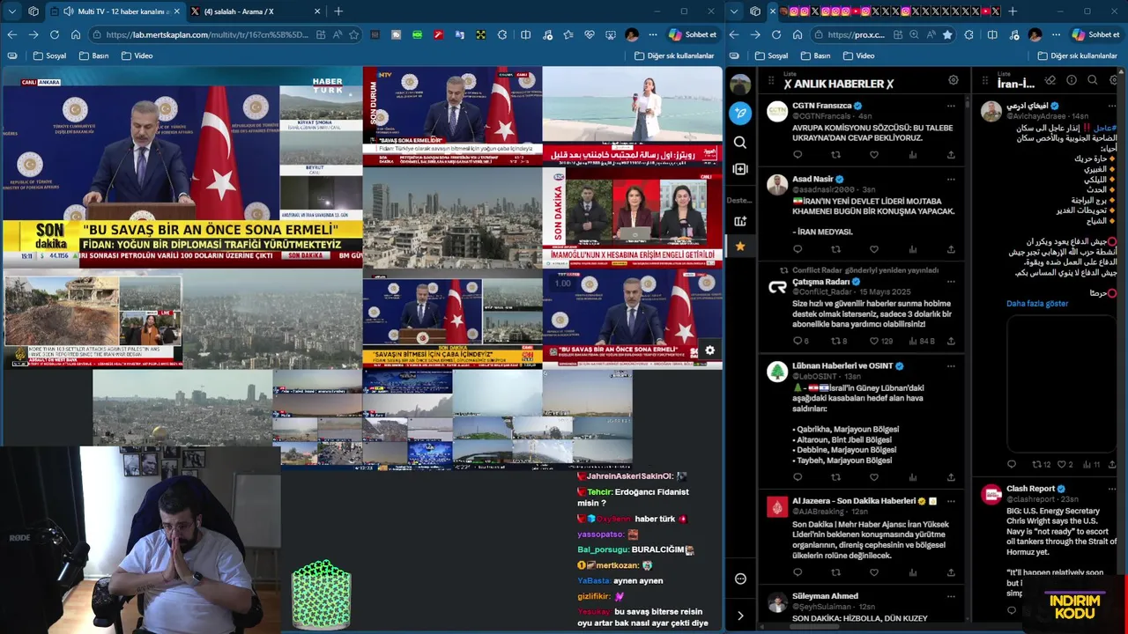Click the Multi TV address bar URL

tap(207, 34)
